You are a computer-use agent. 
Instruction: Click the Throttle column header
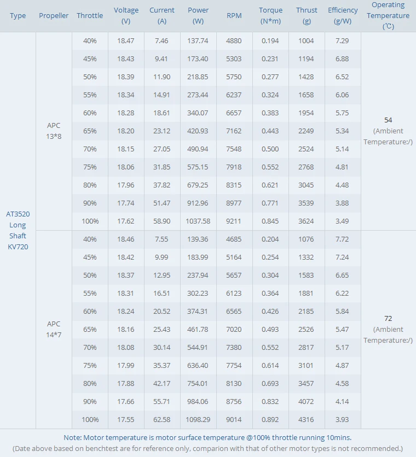click(90, 16)
